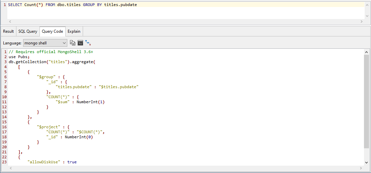371x173 pixels.
Task: Click the SQL editor's right scroll arrow
Action: pos(361,21)
